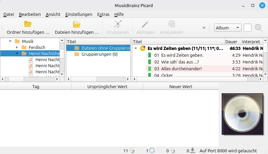Click the Ordner hinzufügen folder icon
This screenshot has height=154, width=268.
(28, 24)
